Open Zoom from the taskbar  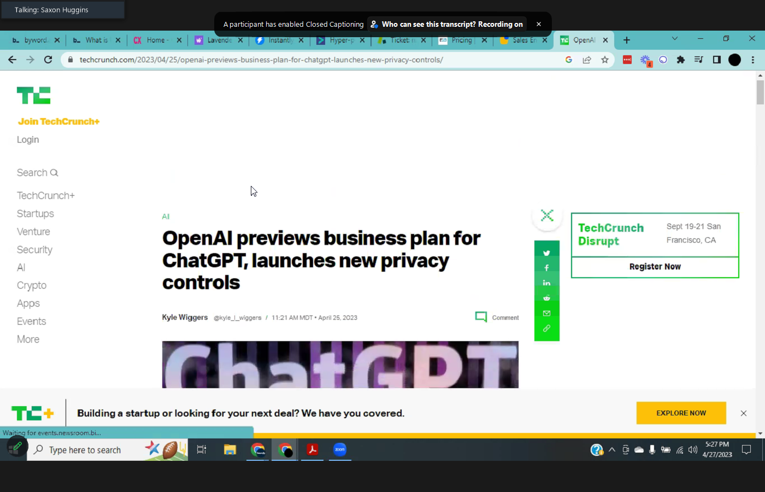[x=340, y=450]
